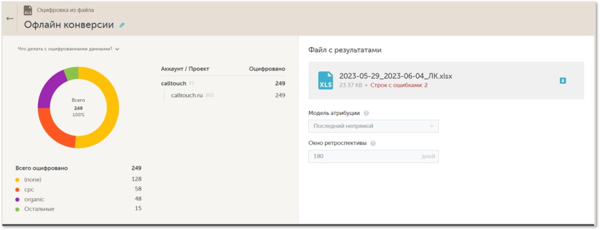The image size is (600, 230).
Task: Click the XLS icon beside Оцифровка из файла
Action: (28, 11)
